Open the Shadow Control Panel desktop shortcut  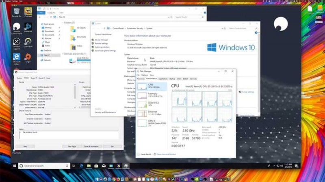tap(17, 28)
